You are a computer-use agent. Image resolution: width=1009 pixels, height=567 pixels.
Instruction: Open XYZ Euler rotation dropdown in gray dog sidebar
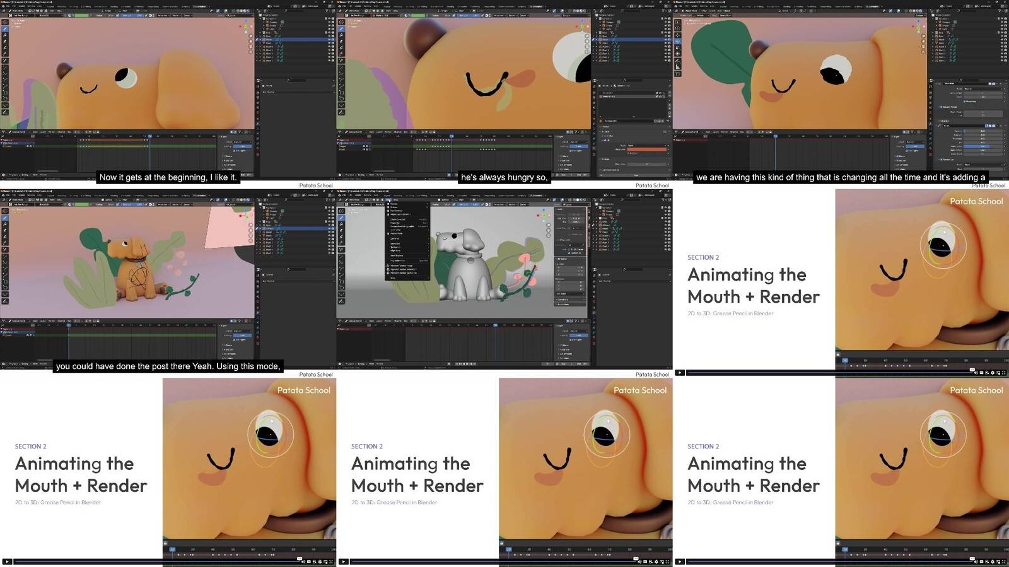coord(571,294)
